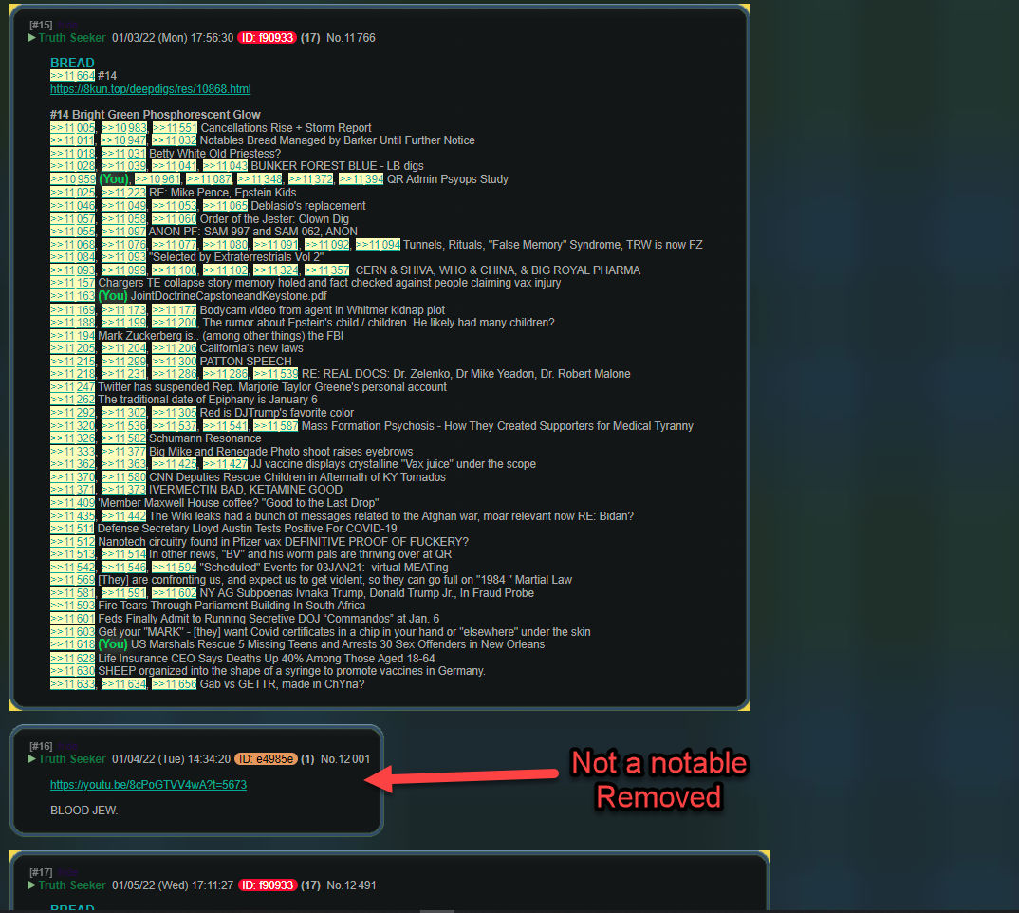This screenshot has width=1019, height=913.
Task: Hide post #15 via the hide link
Action: pos(67,25)
